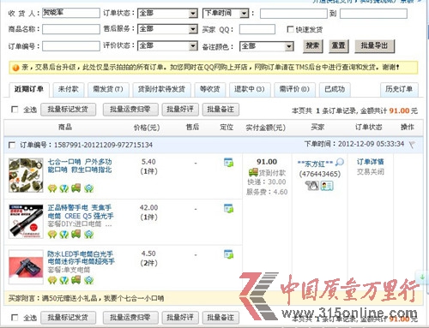Click the 七合一口哨 product thumbnail
Screen dimensions: 429x328
pyautogui.click(x=26, y=176)
